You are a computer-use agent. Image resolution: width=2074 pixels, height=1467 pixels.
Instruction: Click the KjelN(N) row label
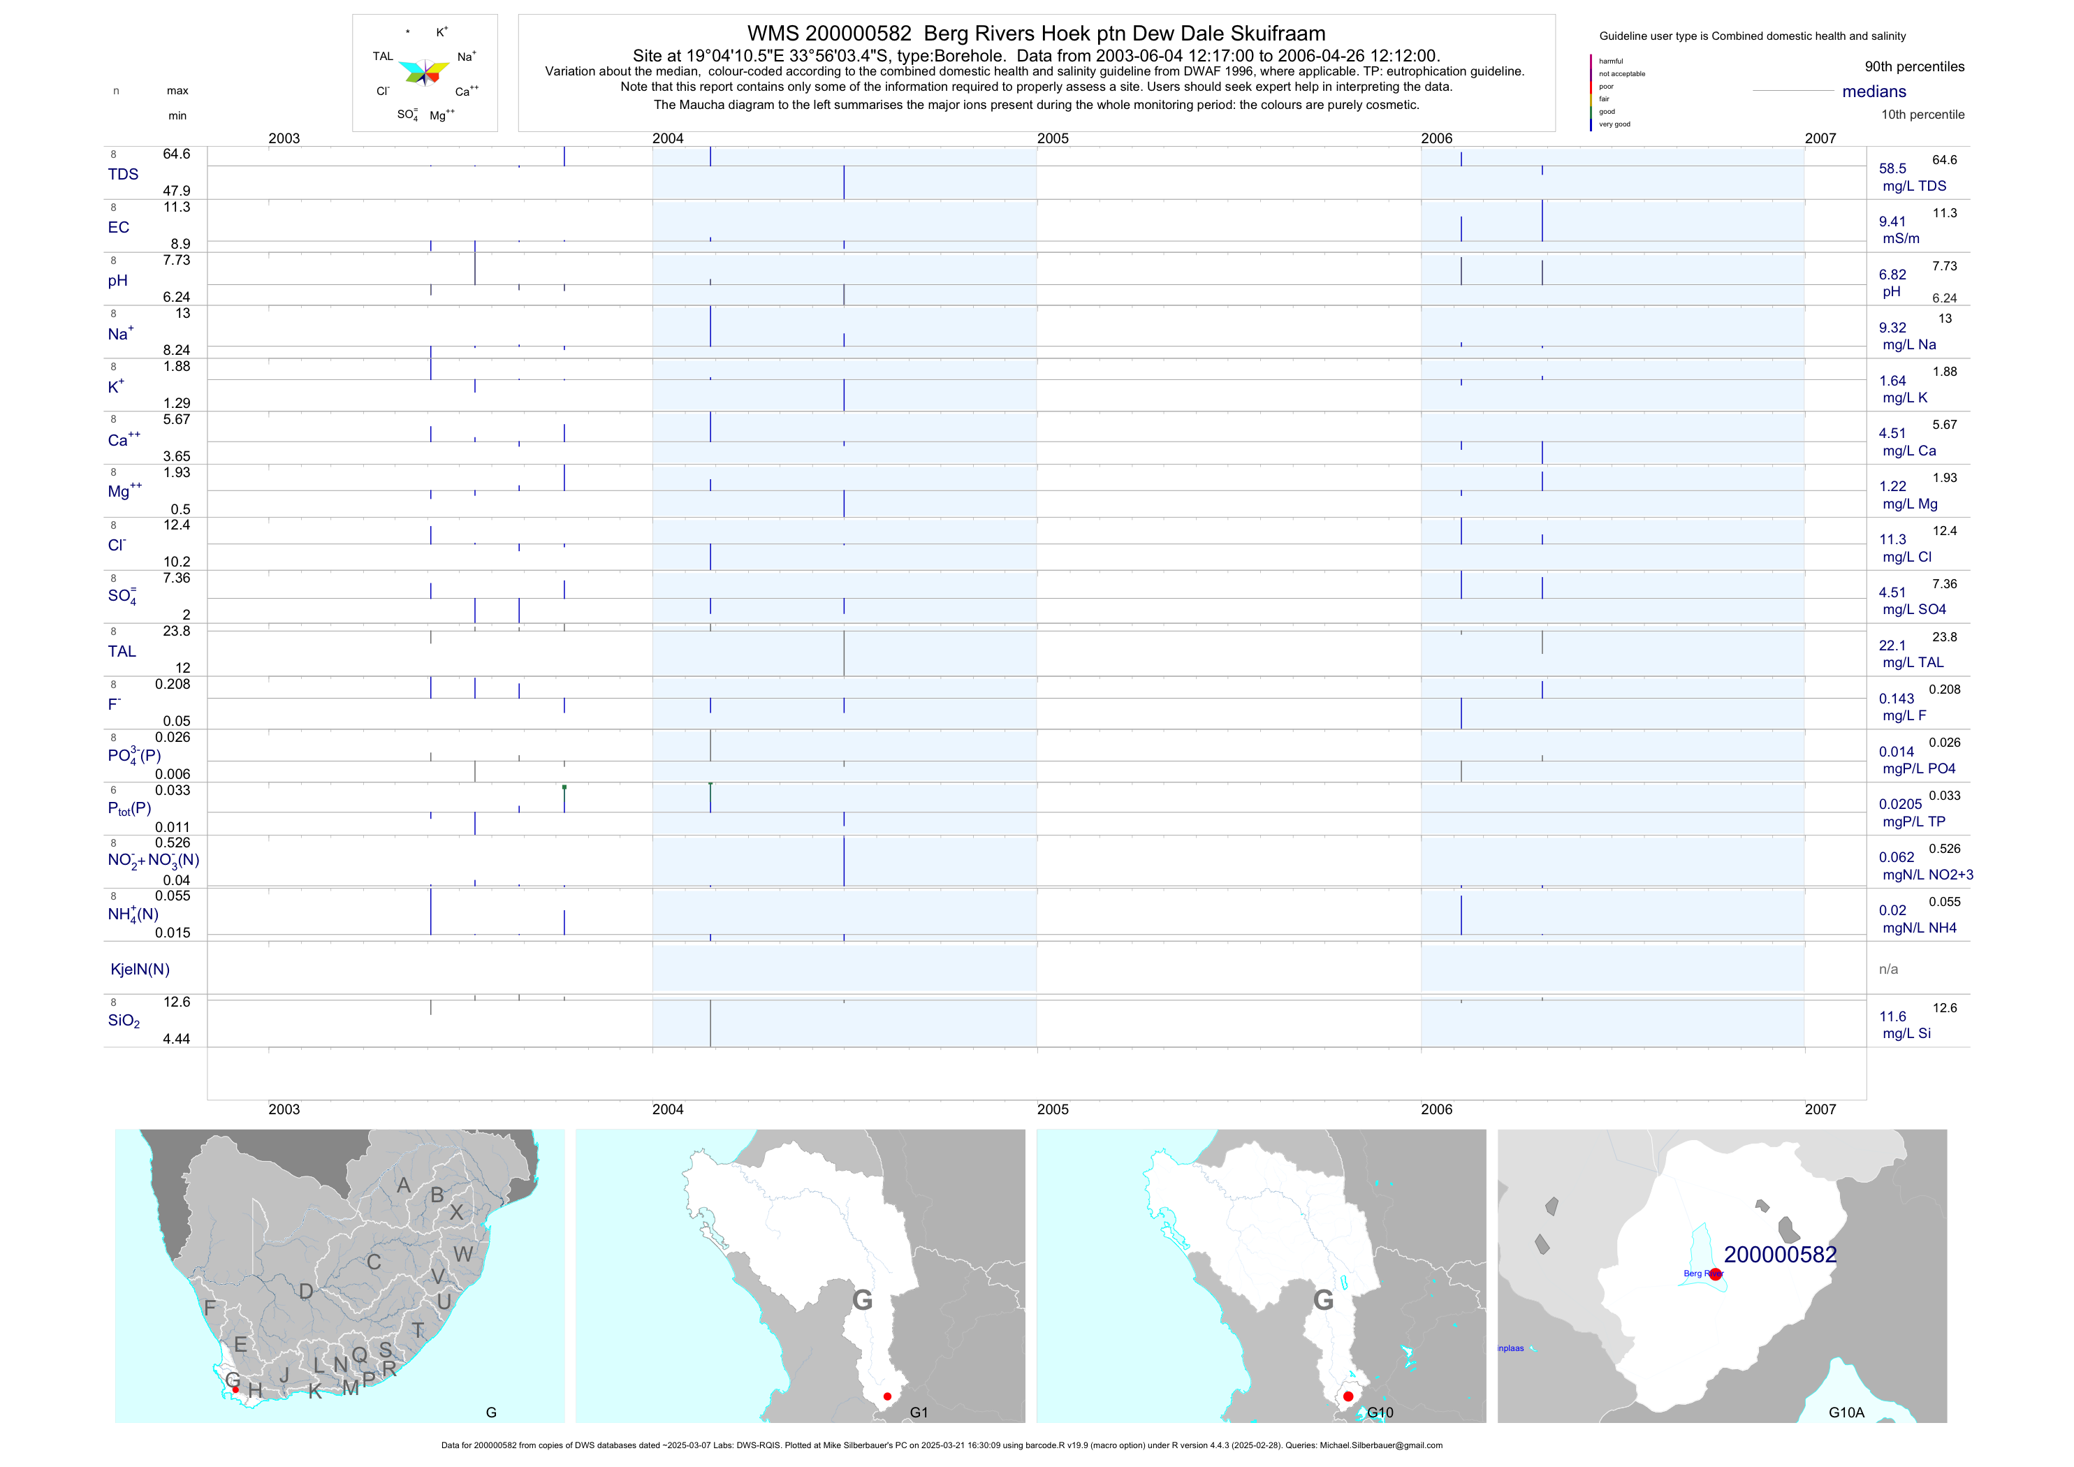coord(140,970)
